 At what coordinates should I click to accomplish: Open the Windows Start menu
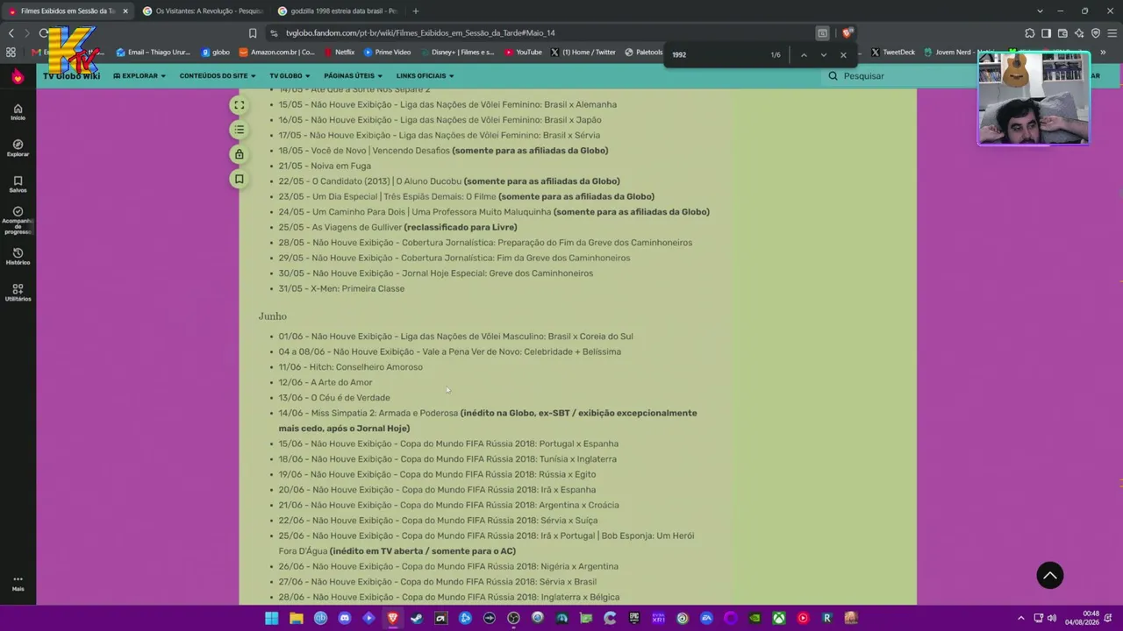(272, 618)
